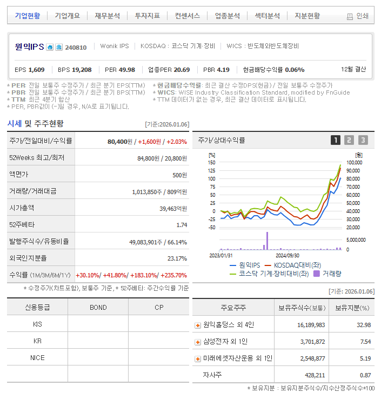Viewport: 381px width, 399px height.
Task: Click issued shares 49,083,901주 / 66.14%
Action: pyautogui.click(x=158, y=242)
